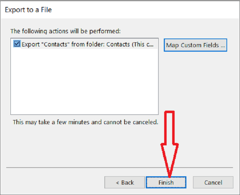
Task: Uncheck the Export "Contacts" action checkbox
Action: click(17, 44)
